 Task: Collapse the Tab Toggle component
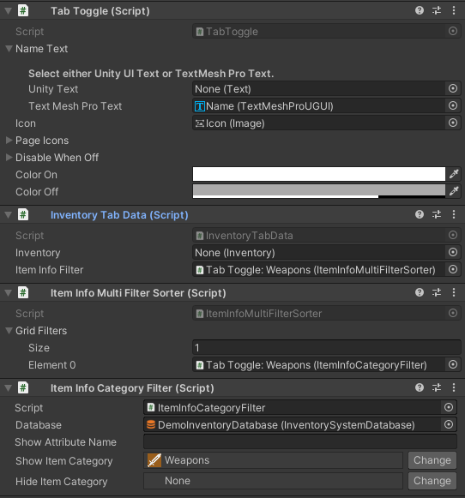pos(9,11)
